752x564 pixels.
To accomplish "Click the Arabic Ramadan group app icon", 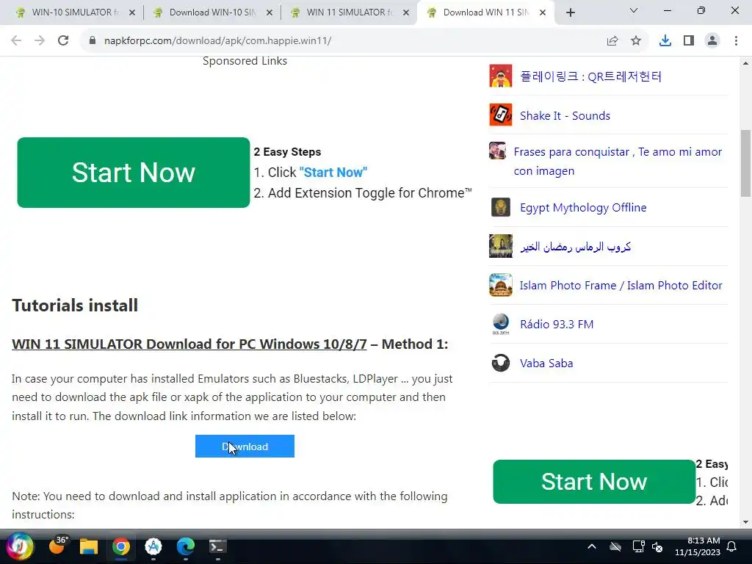I will pos(501,246).
